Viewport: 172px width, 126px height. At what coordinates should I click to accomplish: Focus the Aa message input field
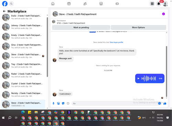[115, 103]
